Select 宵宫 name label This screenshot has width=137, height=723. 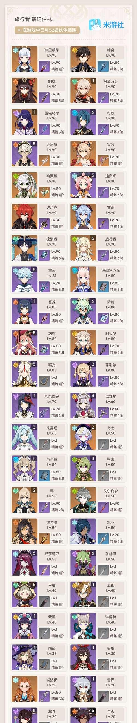pos(111,144)
